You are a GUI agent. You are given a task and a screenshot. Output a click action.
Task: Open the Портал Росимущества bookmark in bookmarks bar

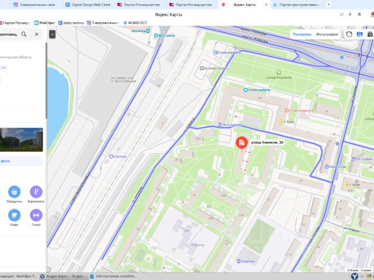(15, 23)
